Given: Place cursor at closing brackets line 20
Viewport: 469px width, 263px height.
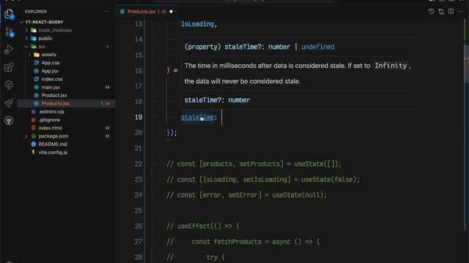Looking at the screenshot, I should point(171,133).
